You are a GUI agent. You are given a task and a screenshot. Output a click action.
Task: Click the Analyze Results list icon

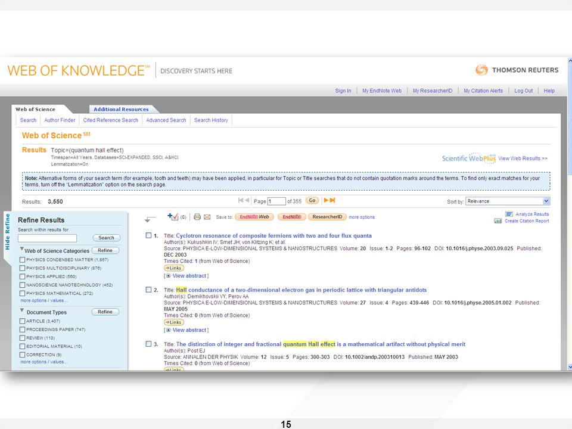[x=509, y=214]
